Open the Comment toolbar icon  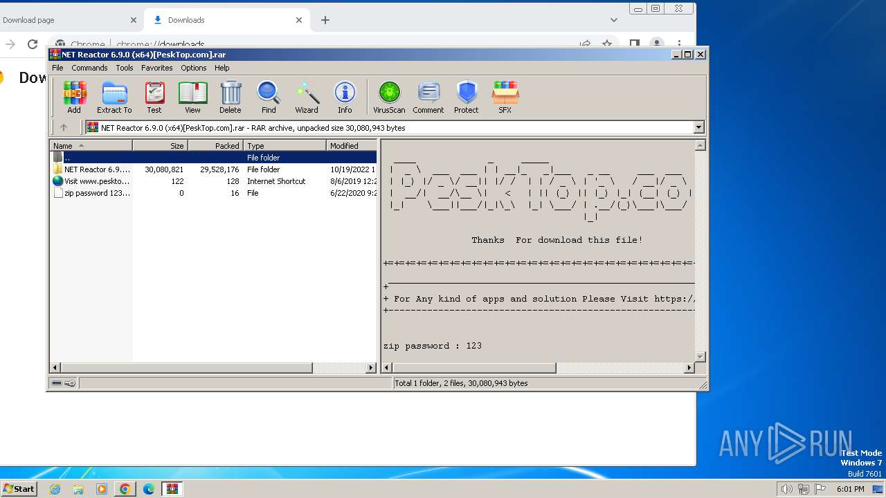coord(428,97)
